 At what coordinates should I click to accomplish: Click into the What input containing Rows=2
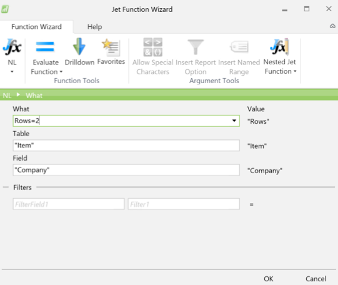[x=126, y=121]
